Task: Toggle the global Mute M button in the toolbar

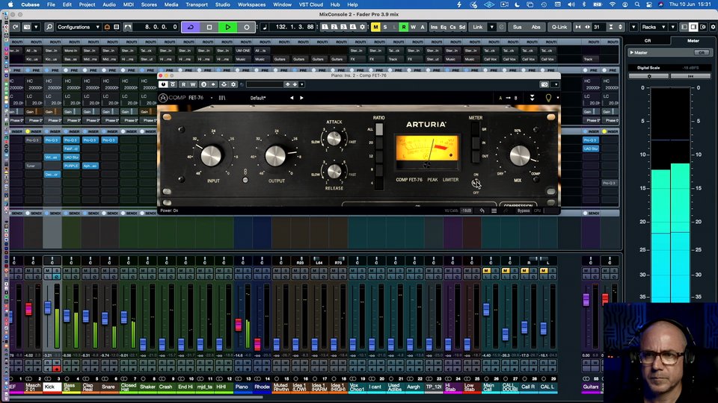Action: coord(375,27)
